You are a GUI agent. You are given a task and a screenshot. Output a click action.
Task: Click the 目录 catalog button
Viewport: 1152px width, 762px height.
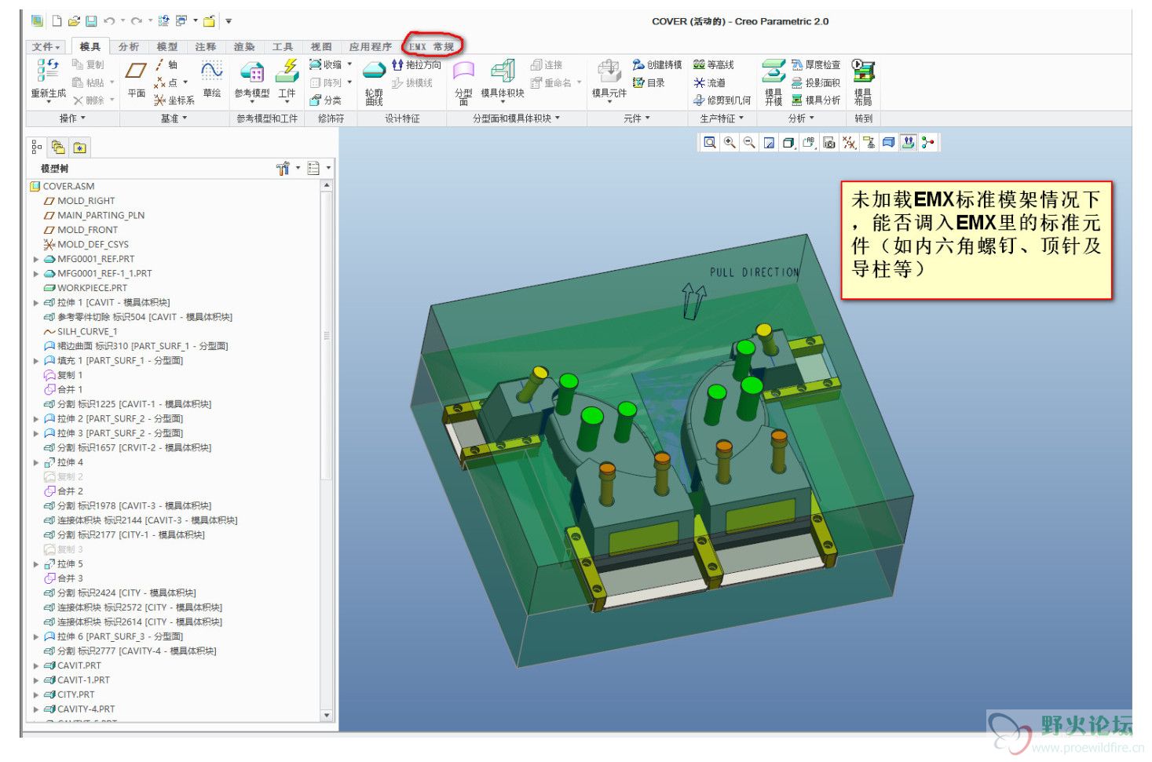649,82
